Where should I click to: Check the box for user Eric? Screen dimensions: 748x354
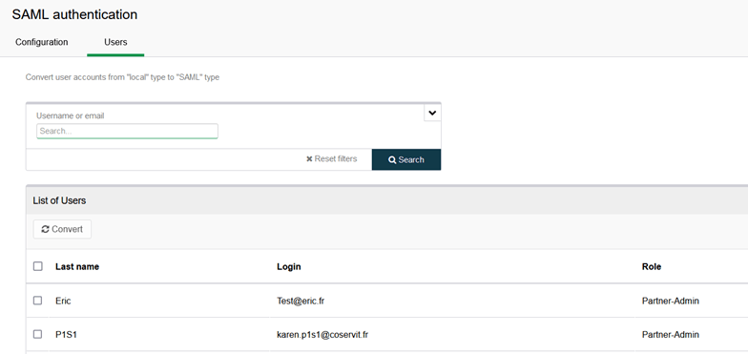(x=38, y=301)
